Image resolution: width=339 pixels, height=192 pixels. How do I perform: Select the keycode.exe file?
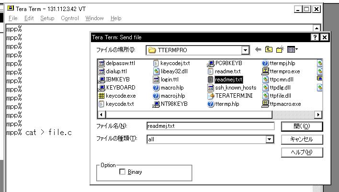pos(117,95)
